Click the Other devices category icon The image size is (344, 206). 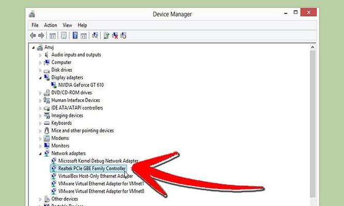click(46, 199)
